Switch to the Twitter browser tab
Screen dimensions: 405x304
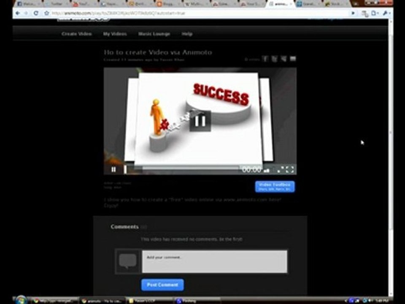[x=55, y=4]
